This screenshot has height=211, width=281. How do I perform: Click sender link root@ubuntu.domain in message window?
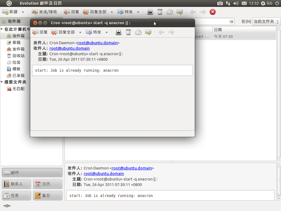(x=97, y=43)
